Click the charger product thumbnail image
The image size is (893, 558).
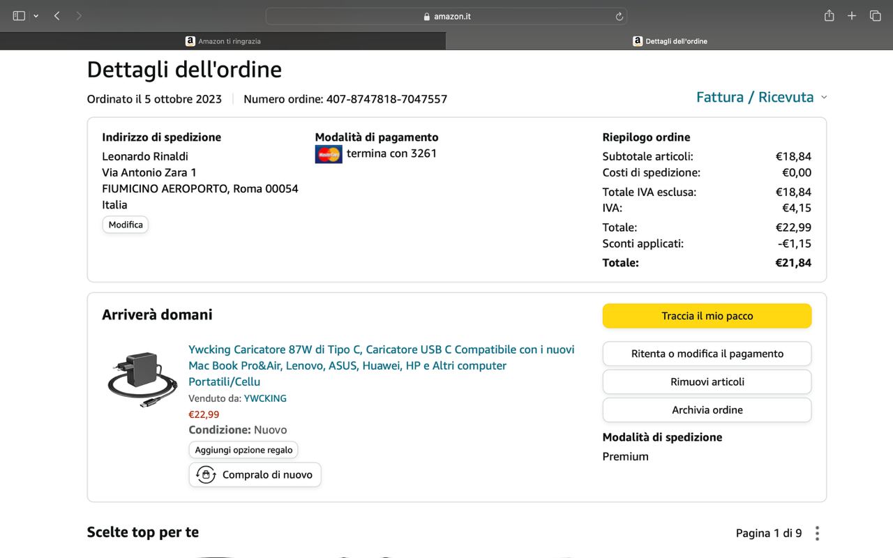142,379
